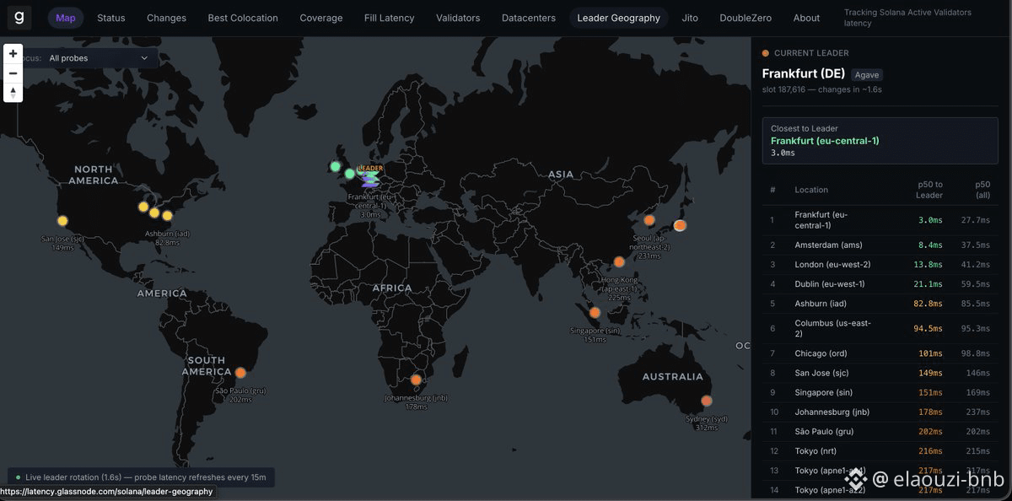Select the Seoul probe marker

pos(649,220)
